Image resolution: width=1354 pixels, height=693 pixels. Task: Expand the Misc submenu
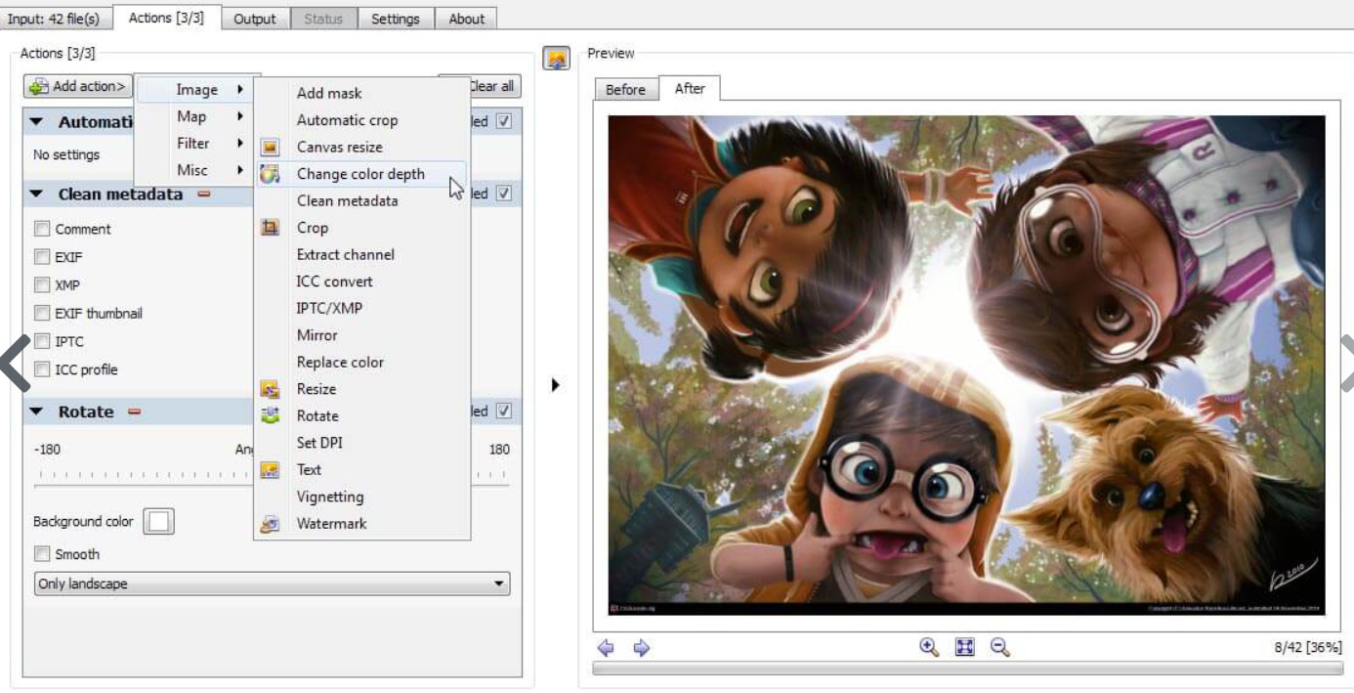click(194, 170)
